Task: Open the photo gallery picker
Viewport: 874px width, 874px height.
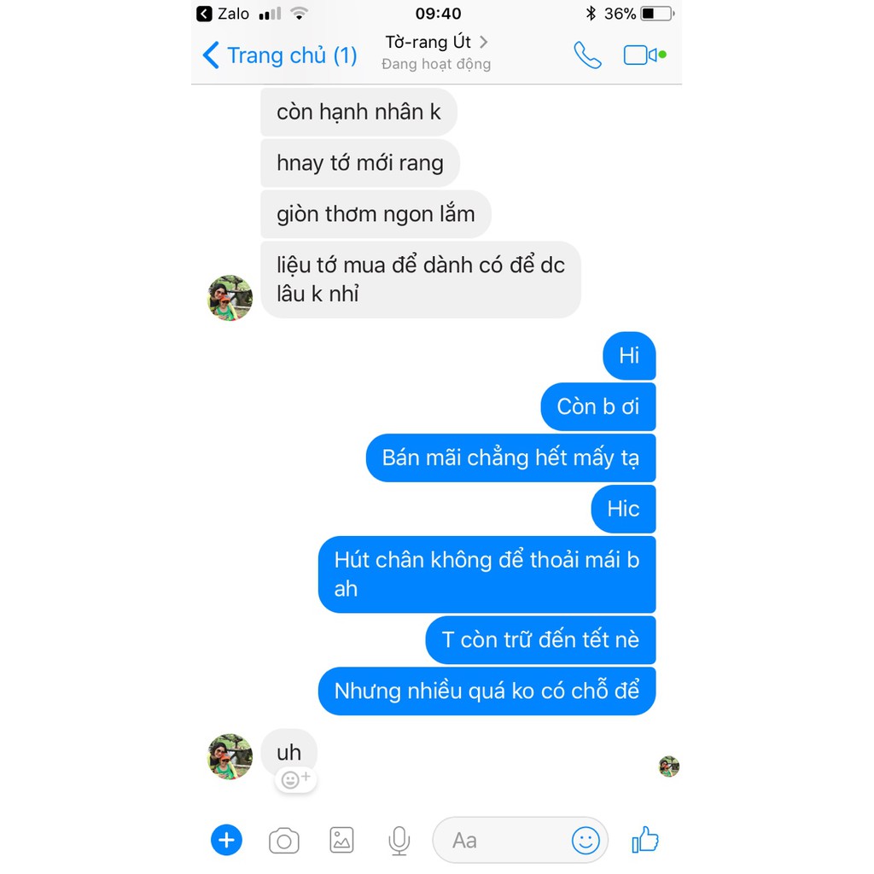Action: (x=341, y=841)
